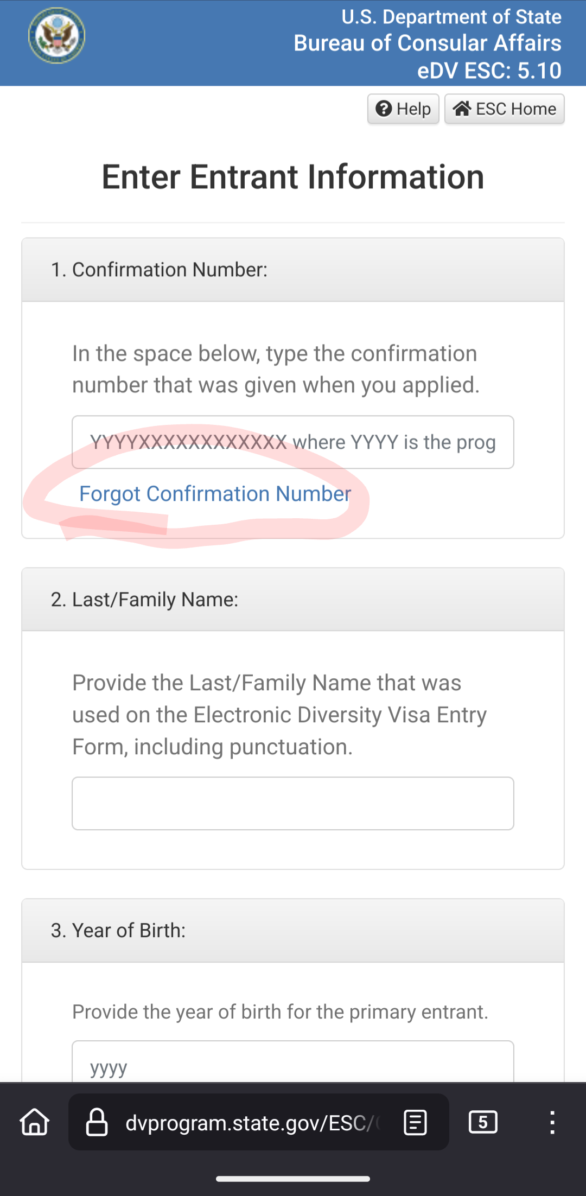Click the 3. Year of Birth section header
The width and height of the screenshot is (586, 1196).
[x=118, y=930]
